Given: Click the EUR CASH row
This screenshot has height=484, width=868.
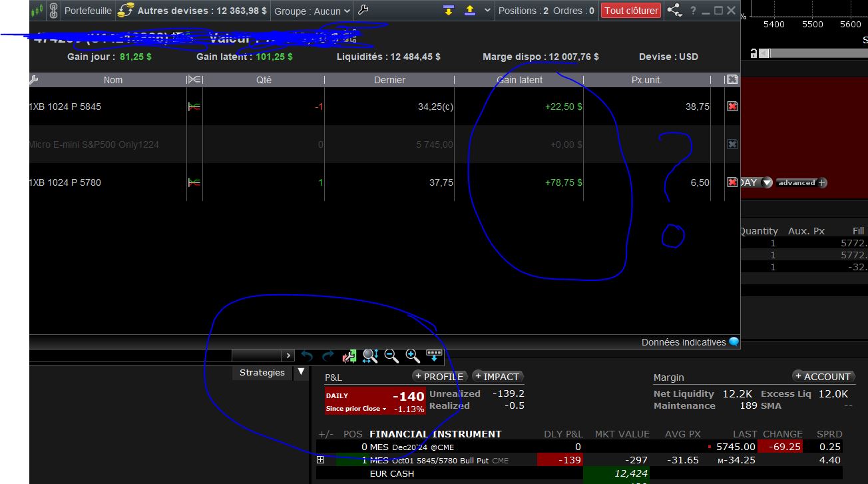Looking at the screenshot, I should coord(579,473).
